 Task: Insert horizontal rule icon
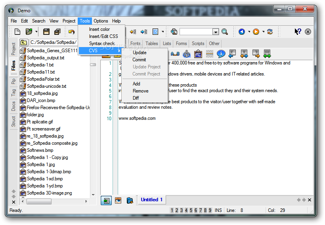[x=210, y=54]
